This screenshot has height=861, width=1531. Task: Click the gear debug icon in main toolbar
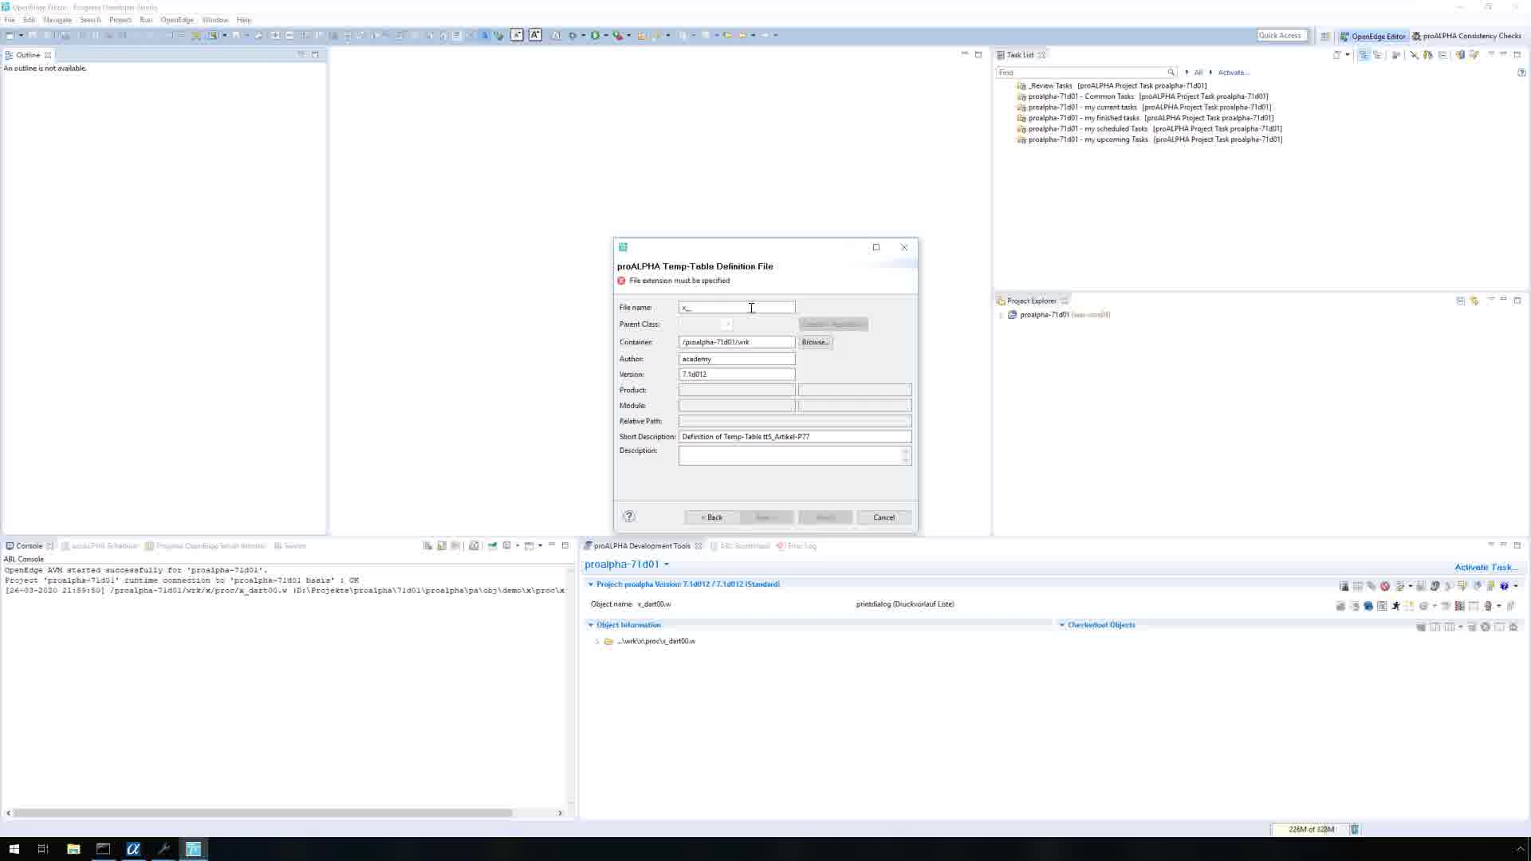pyautogui.click(x=572, y=35)
